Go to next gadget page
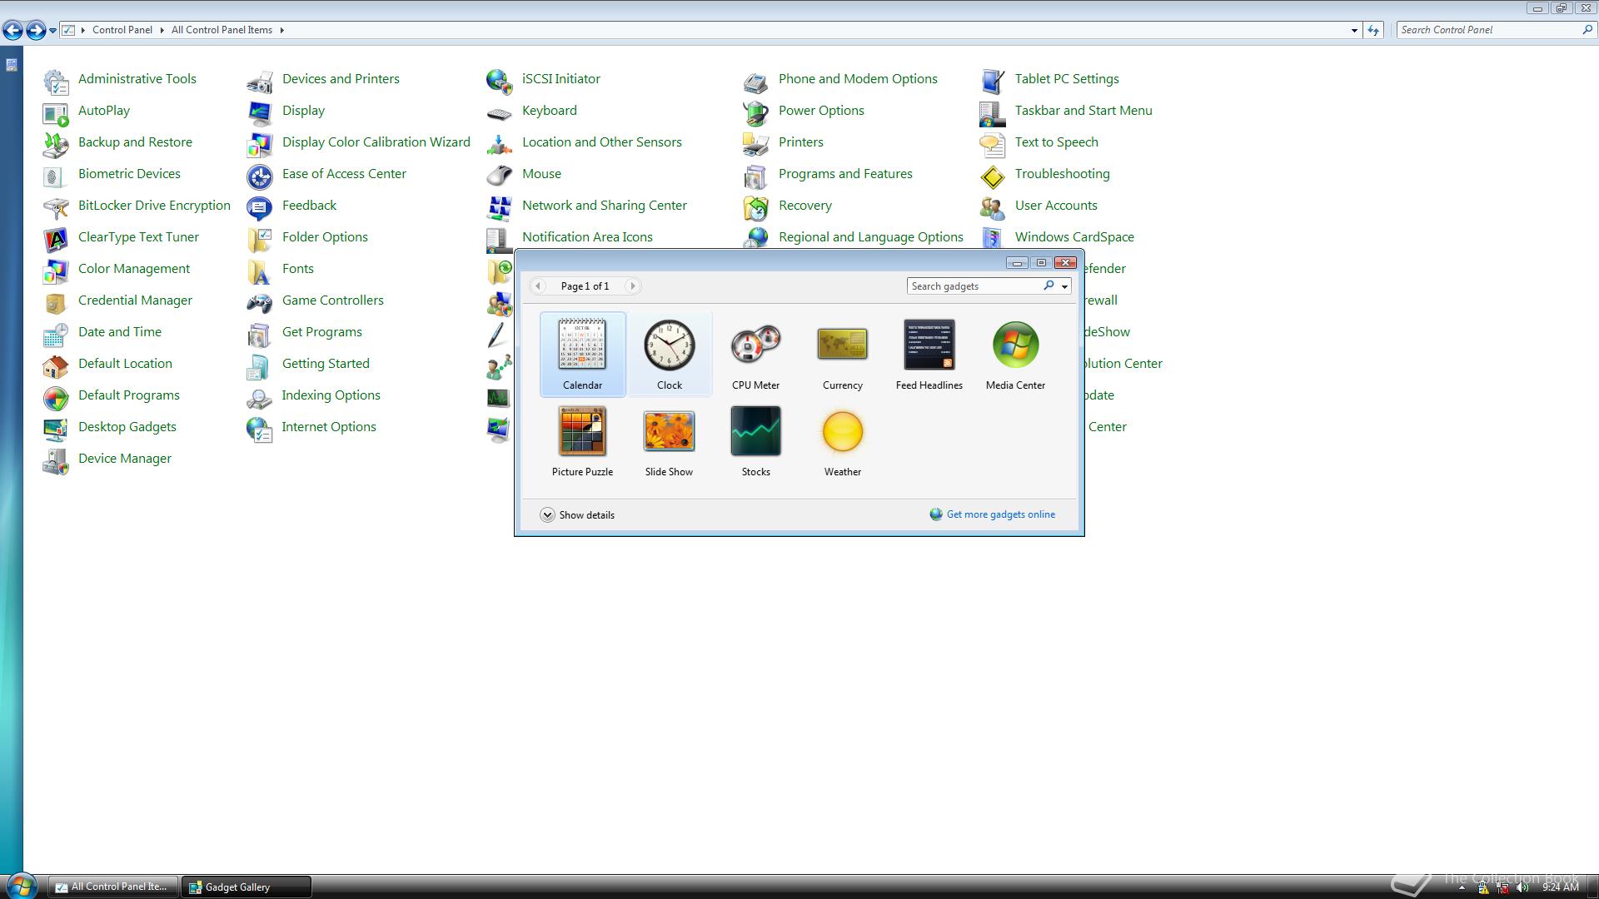Image resolution: width=1599 pixels, height=899 pixels. coord(632,286)
